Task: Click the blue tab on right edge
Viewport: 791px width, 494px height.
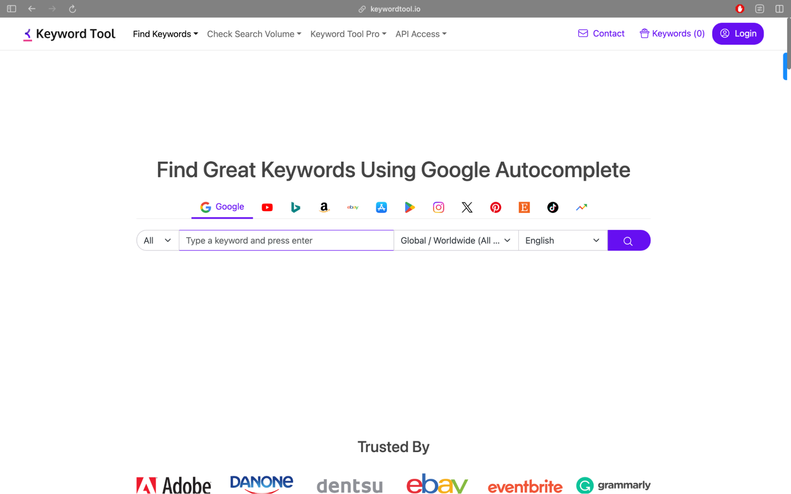Action: click(785, 66)
